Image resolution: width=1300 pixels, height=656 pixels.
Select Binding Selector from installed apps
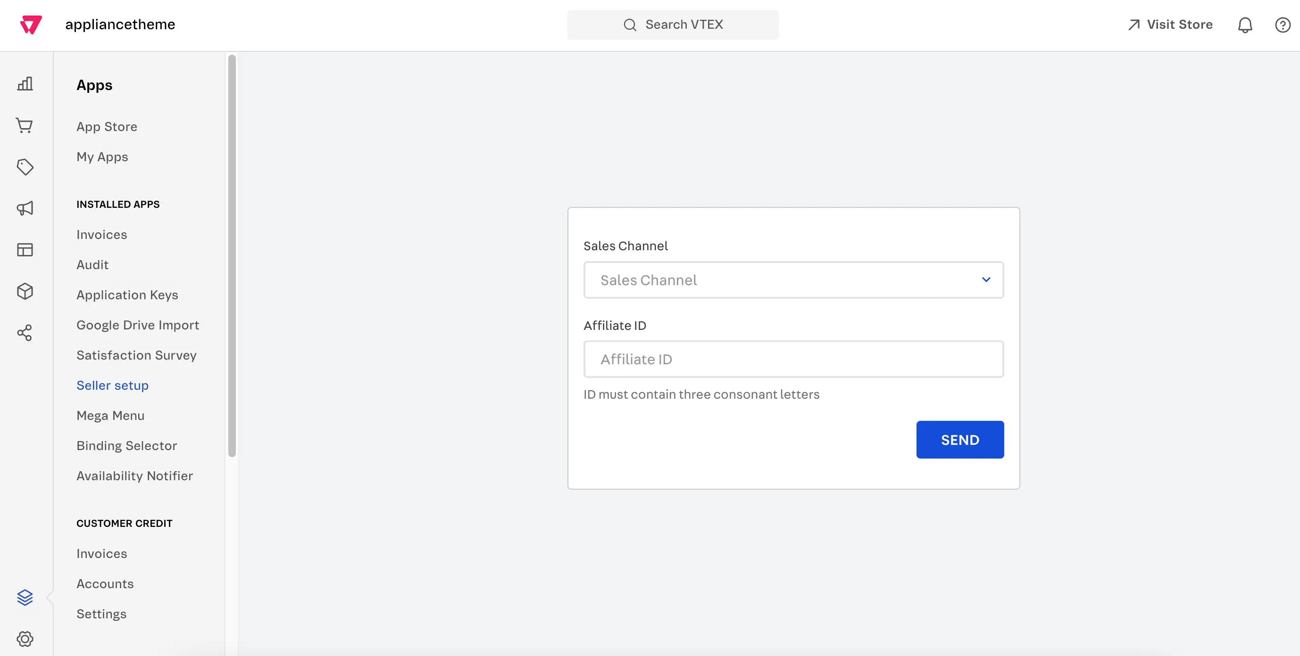pos(127,445)
